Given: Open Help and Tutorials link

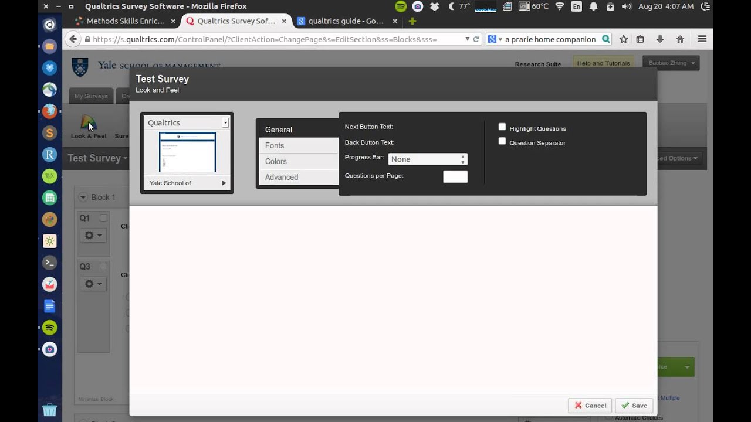Looking at the screenshot, I should point(603,63).
